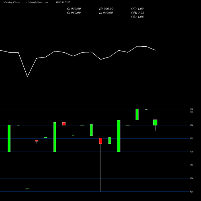The height and width of the screenshot is (201, 201).
Task: Click the "OH: 1.05" ratio text
Action: (x=137, y=13)
